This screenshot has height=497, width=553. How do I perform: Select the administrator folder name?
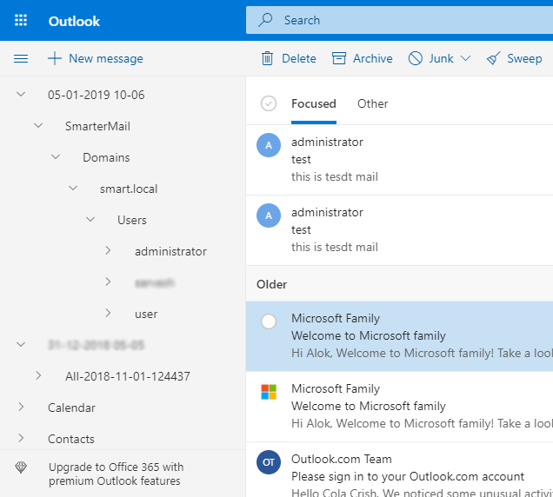[170, 251]
